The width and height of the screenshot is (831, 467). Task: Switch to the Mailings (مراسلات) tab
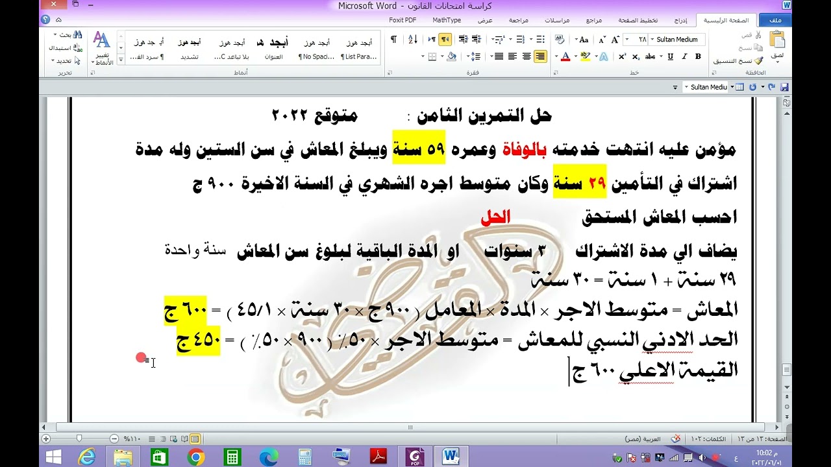pos(557,20)
